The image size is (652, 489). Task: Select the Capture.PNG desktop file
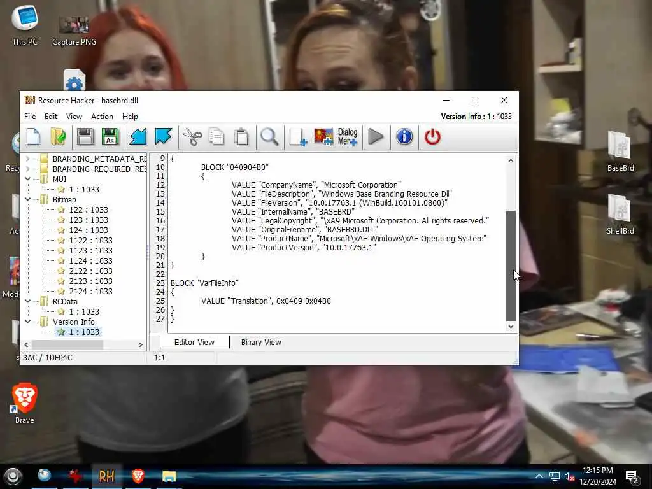click(x=74, y=30)
